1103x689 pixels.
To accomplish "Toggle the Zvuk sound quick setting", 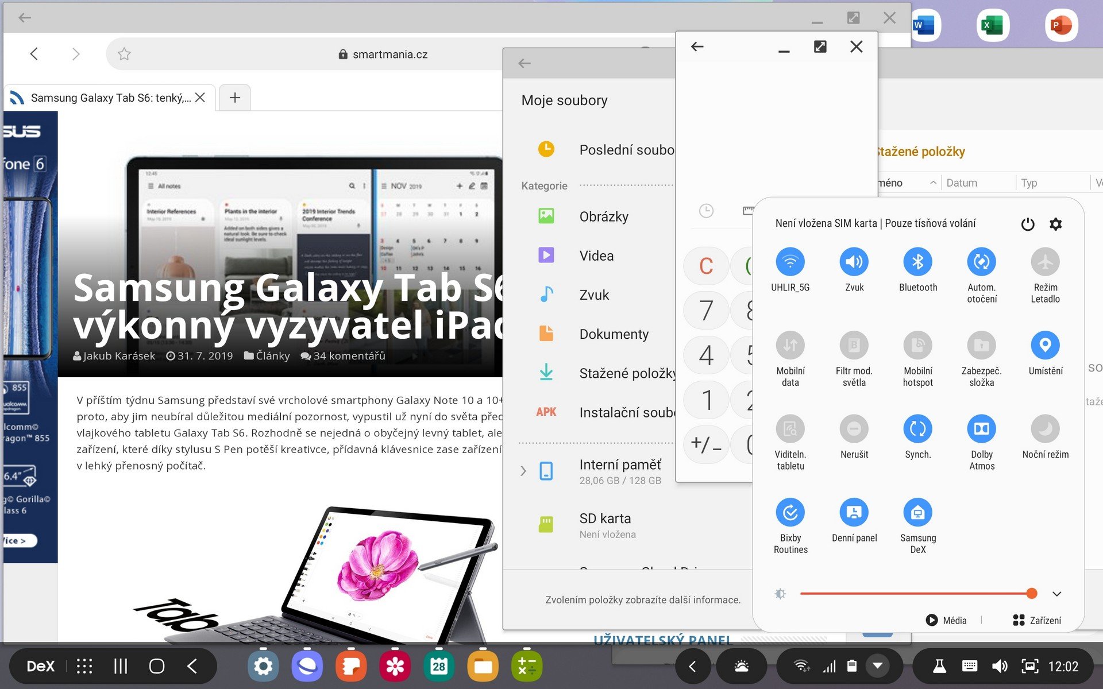I will (854, 262).
